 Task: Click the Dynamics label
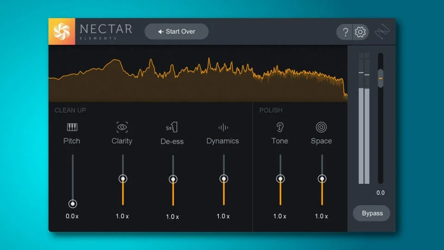click(x=222, y=141)
